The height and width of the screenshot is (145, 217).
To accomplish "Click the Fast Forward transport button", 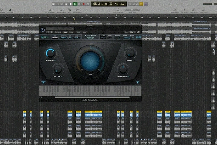I will (x=66, y=4).
